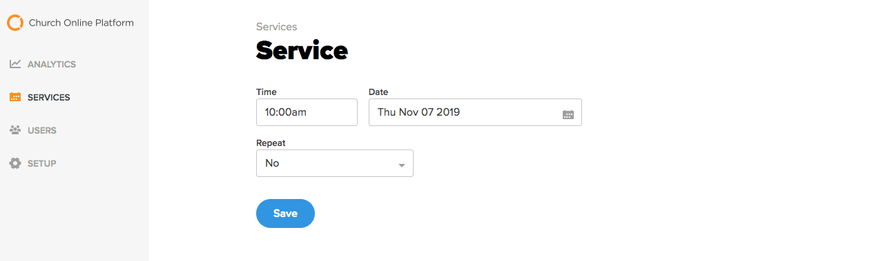Open the Setup menu label

[42, 163]
